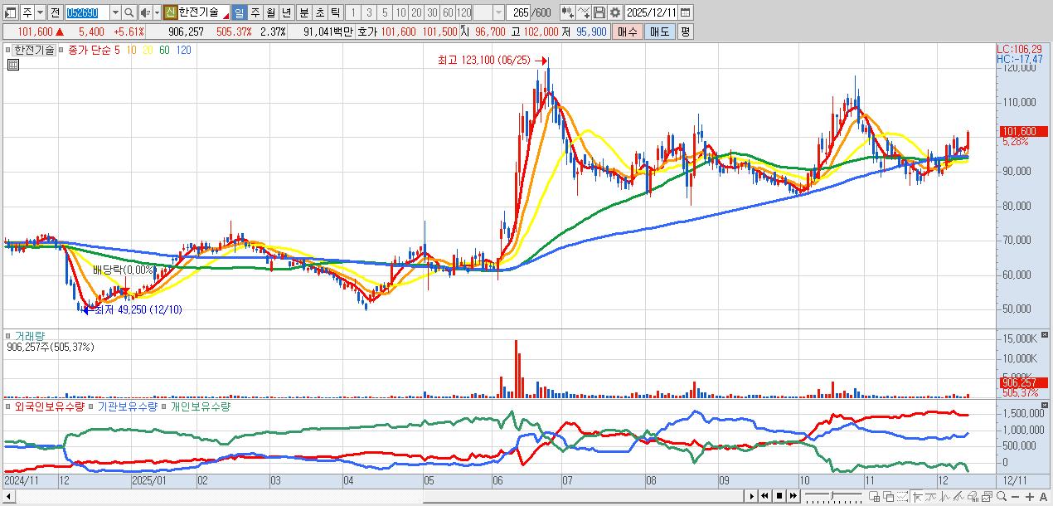The height and width of the screenshot is (506, 1053).
Task: Click the stock code field 052690
Action: click(x=86, y=12)
